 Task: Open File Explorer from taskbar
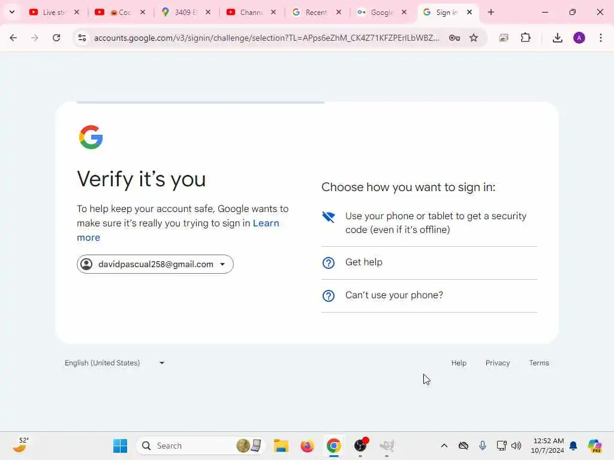point(281,446)
